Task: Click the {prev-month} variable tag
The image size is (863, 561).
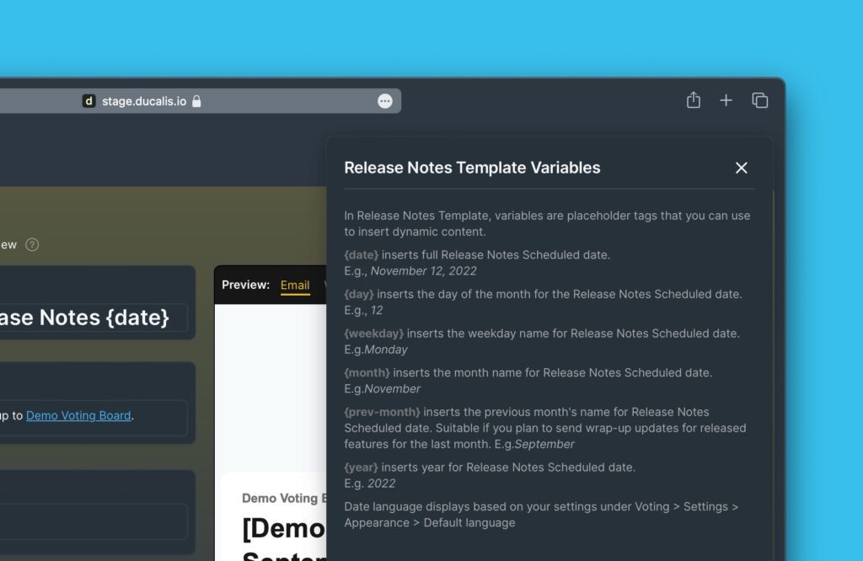Action: point(382,412)
